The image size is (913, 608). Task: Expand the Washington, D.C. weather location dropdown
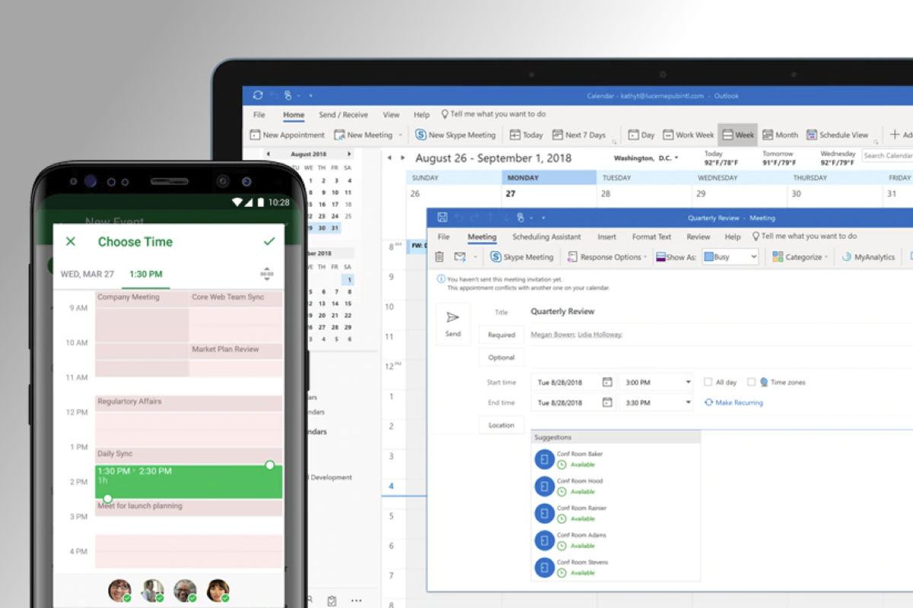pos(676,158)
